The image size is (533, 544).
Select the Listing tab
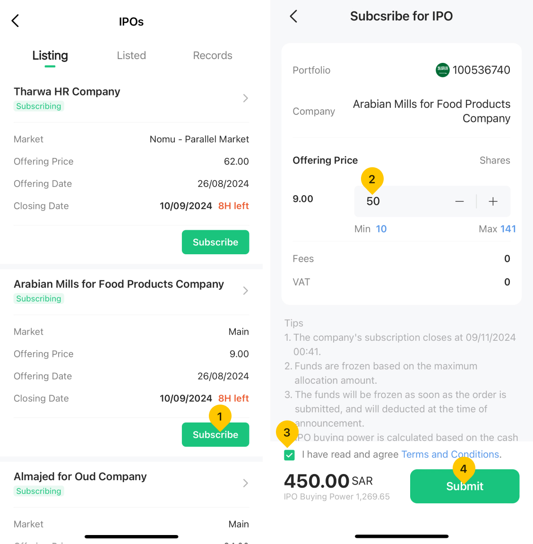tap(50, 55)
